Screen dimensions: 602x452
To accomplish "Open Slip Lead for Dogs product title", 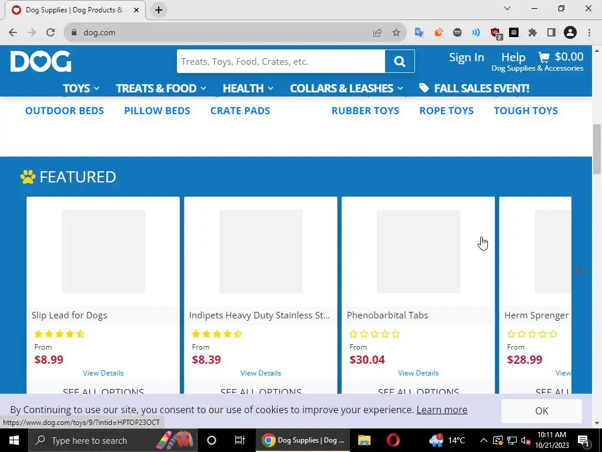I will (x=69, y=315).
